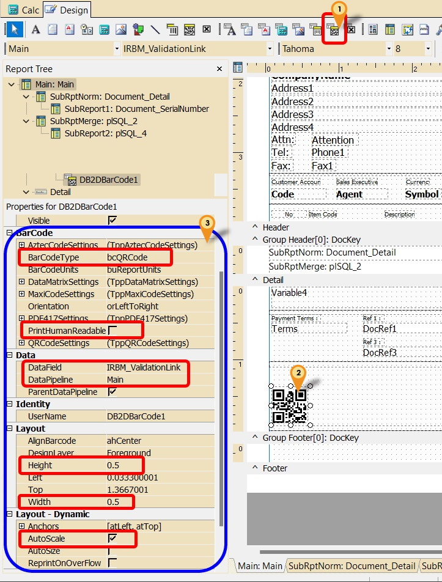Select the Image component tool

(121, 29)
